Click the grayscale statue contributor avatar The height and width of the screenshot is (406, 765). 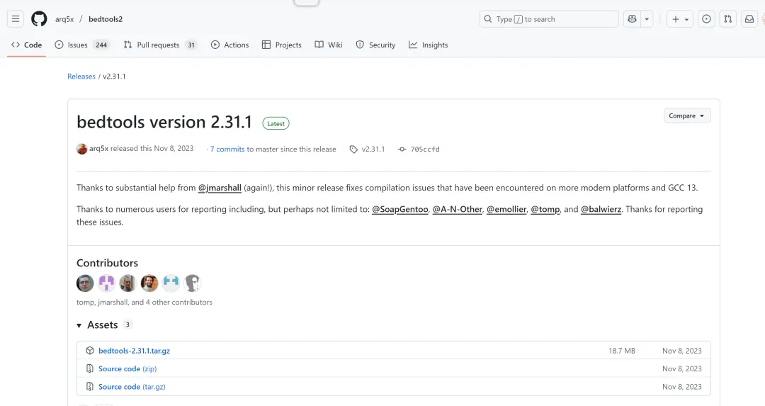click(x=192, y=283)
